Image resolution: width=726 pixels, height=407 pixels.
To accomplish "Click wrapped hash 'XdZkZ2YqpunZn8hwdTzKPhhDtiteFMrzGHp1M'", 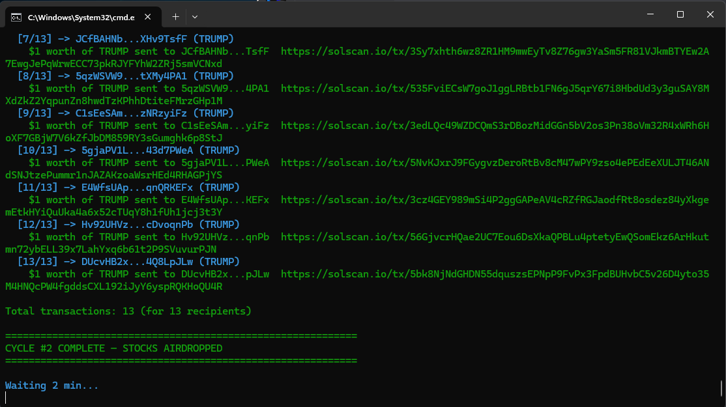I will pyautogui.click(x=114, y=101).
